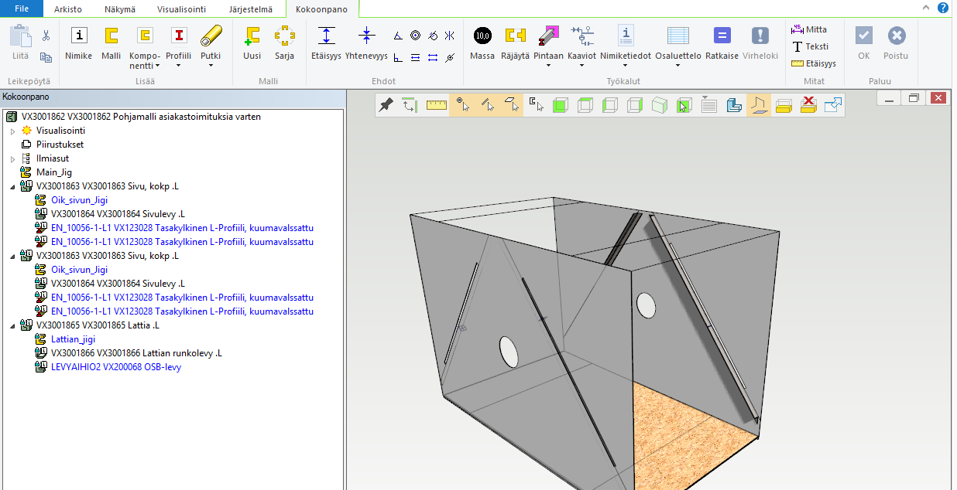
Task: Select the Massa mass calculation tool
Action: pos(482,36)
